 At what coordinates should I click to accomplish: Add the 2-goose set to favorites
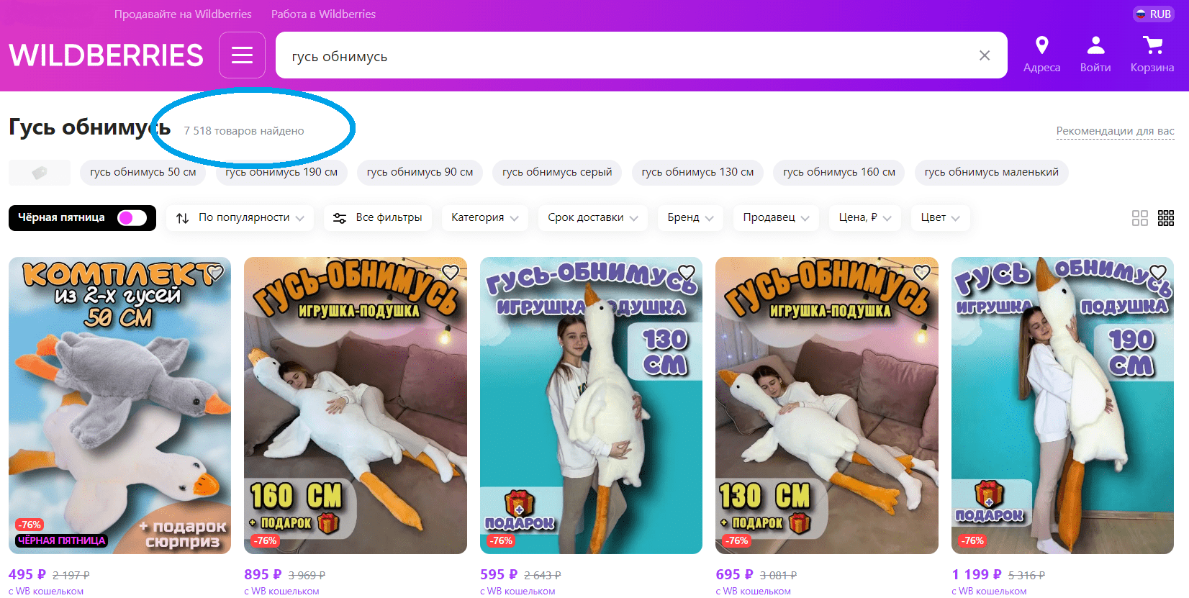click(215, 273)
